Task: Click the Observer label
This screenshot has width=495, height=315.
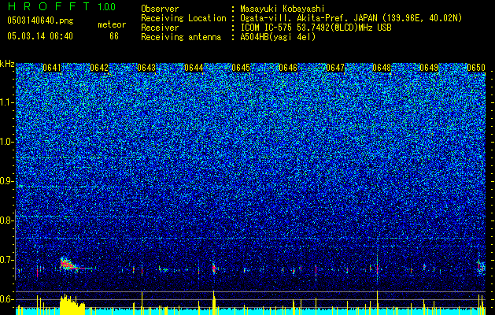Action: (x=160, y=9)
